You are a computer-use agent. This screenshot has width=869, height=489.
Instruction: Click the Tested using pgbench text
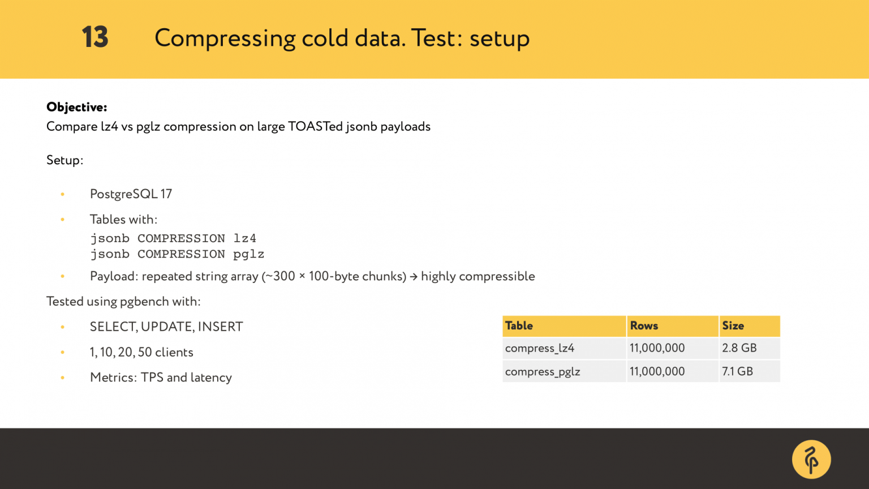tap(123, 302)
